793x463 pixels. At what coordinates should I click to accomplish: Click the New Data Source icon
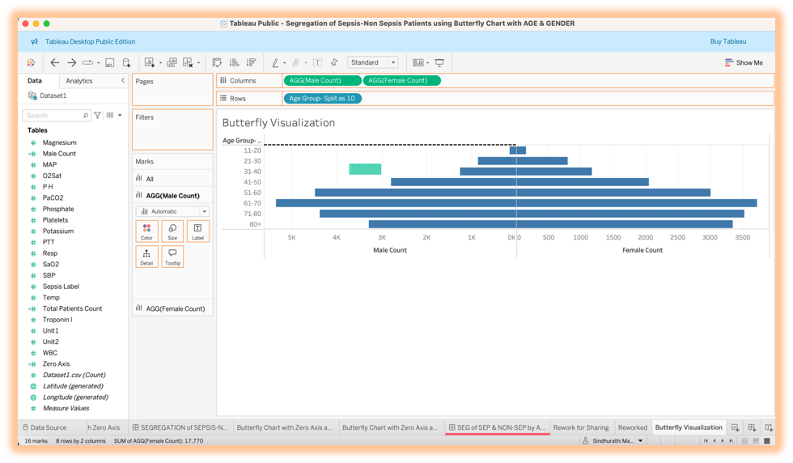click(126, 63)
